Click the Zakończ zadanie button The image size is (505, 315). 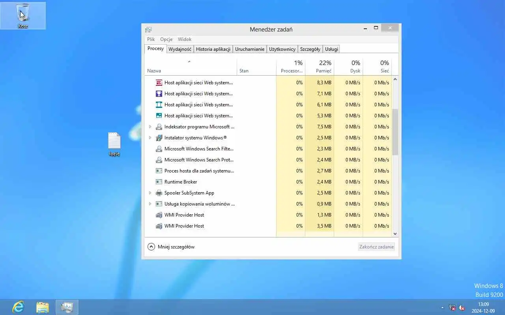376,247
